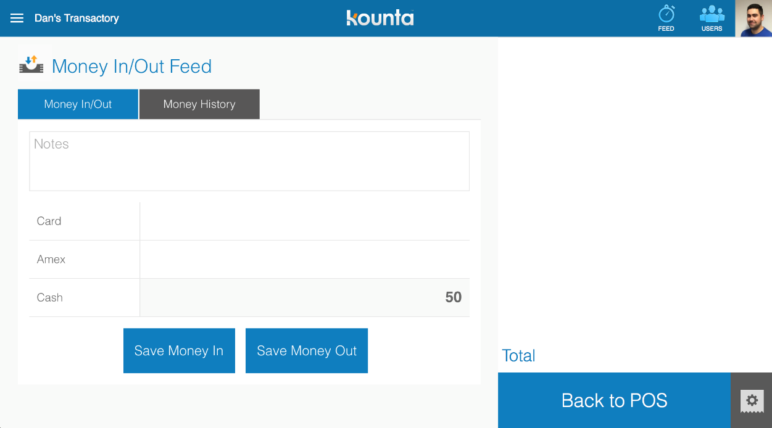Select the Card amount field
Viewport: 772px width, 428px height.
point(305,221)
